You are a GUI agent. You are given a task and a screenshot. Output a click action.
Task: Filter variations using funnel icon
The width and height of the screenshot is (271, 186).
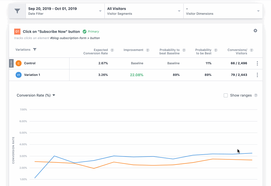click(35, 50)
